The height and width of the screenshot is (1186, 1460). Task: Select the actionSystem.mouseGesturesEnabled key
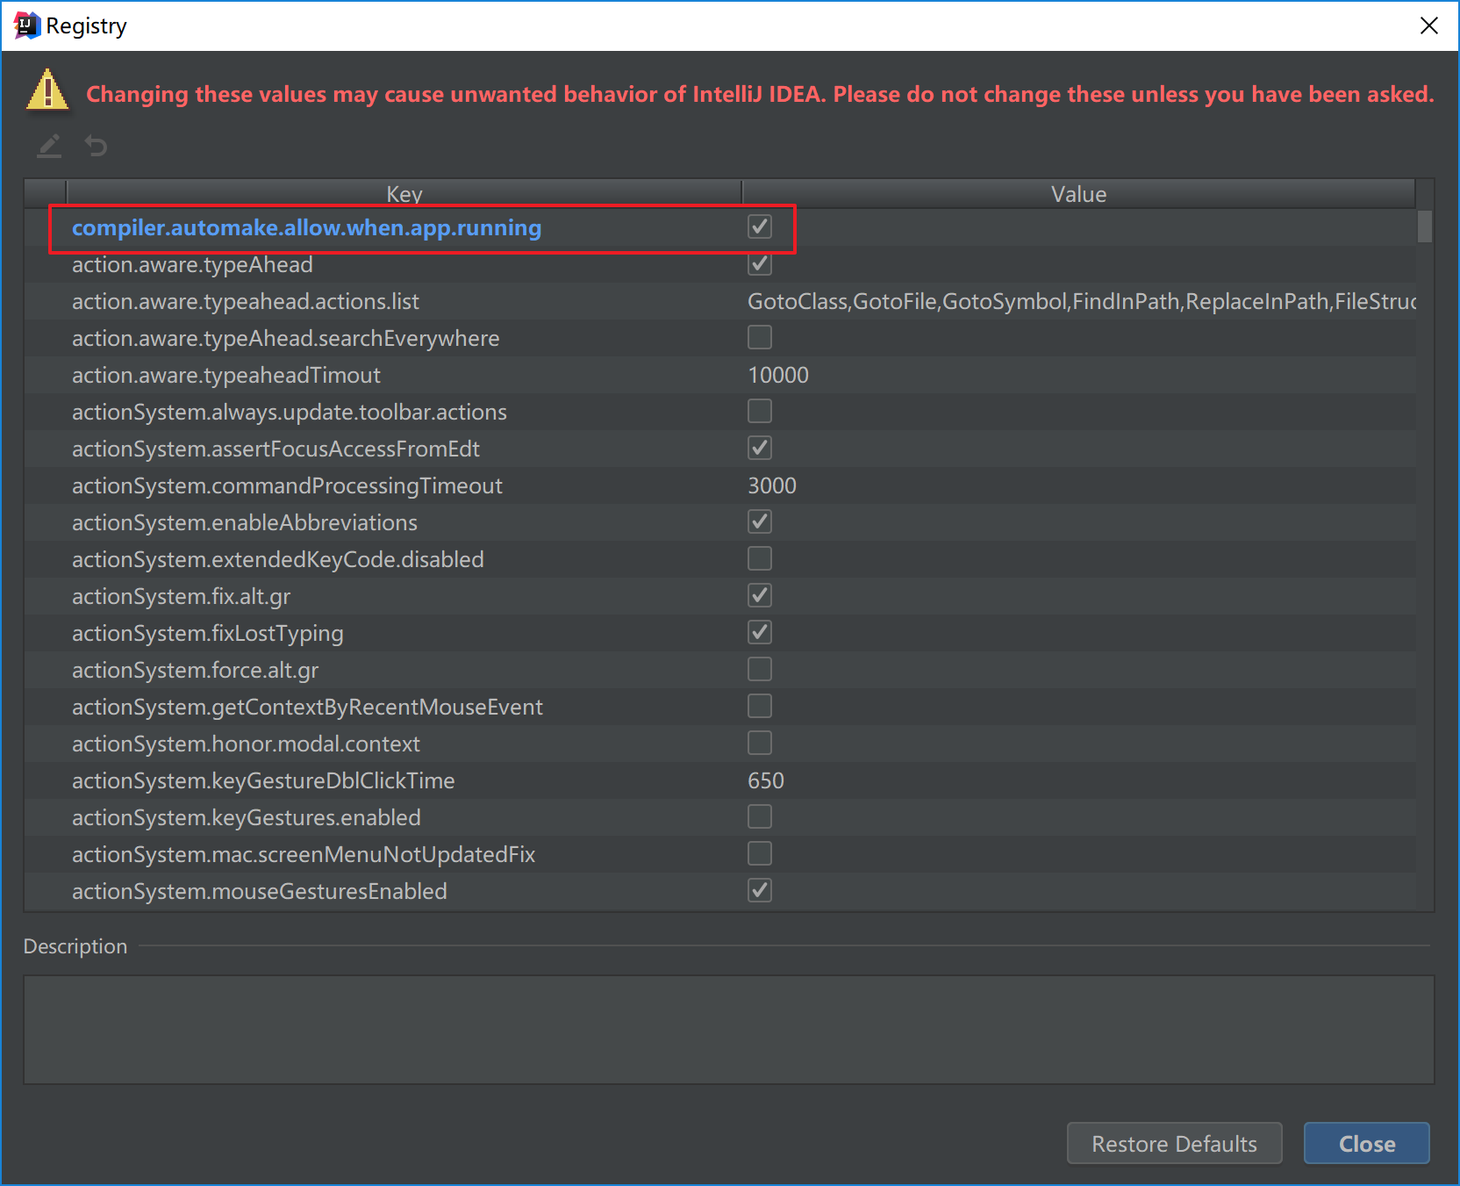coord(260,891)
